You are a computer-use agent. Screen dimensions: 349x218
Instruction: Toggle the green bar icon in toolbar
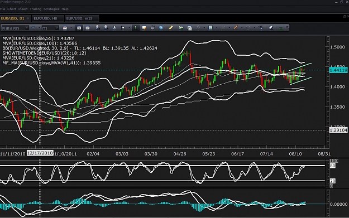[x=135, y=28]
